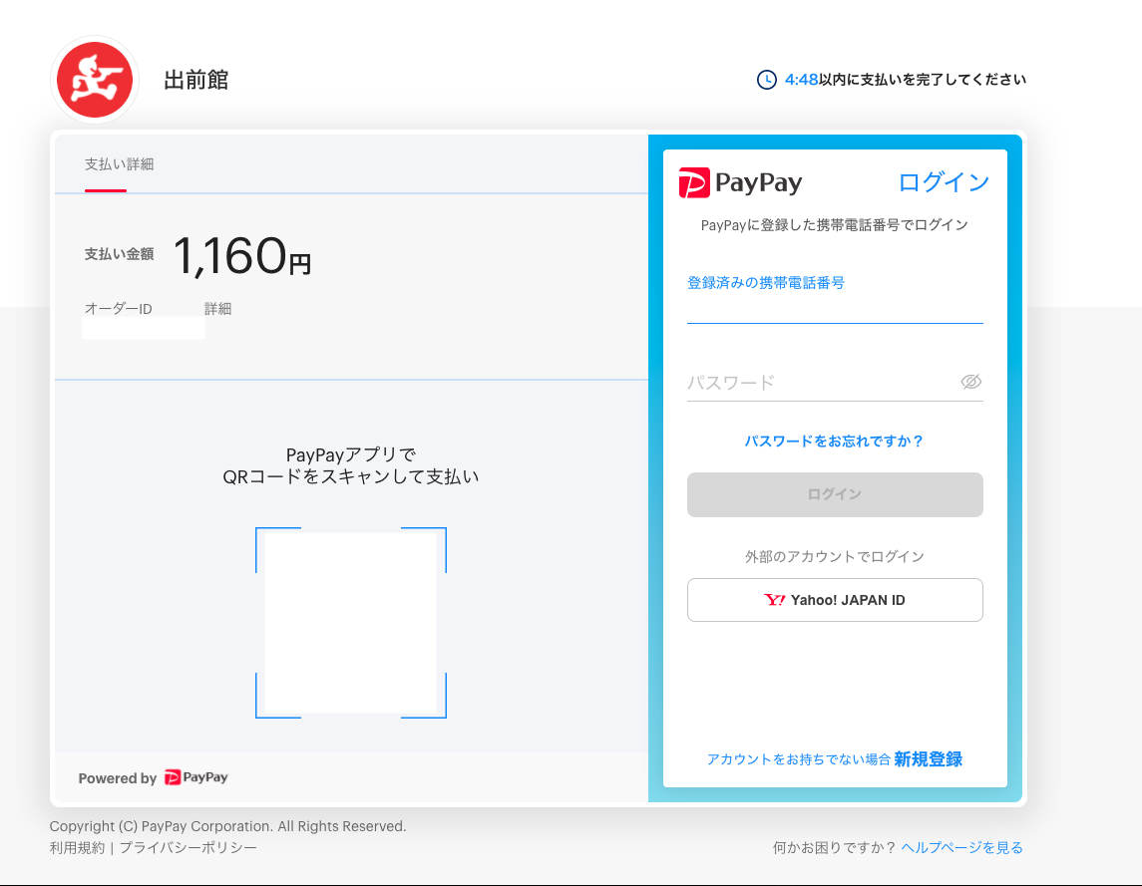The width and height of the screenshot is (1142, 886).
Task: Click the QRコードをスキャンして支払い instruction text
Action: pos(350,476)
